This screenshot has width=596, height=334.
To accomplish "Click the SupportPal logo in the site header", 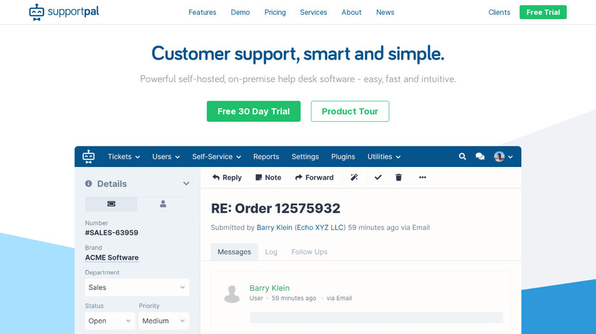I will coord(64,12).
